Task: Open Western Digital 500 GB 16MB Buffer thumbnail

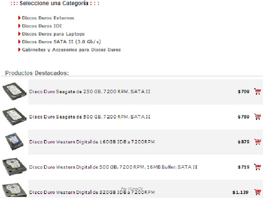Action: [x=14, y=167]
